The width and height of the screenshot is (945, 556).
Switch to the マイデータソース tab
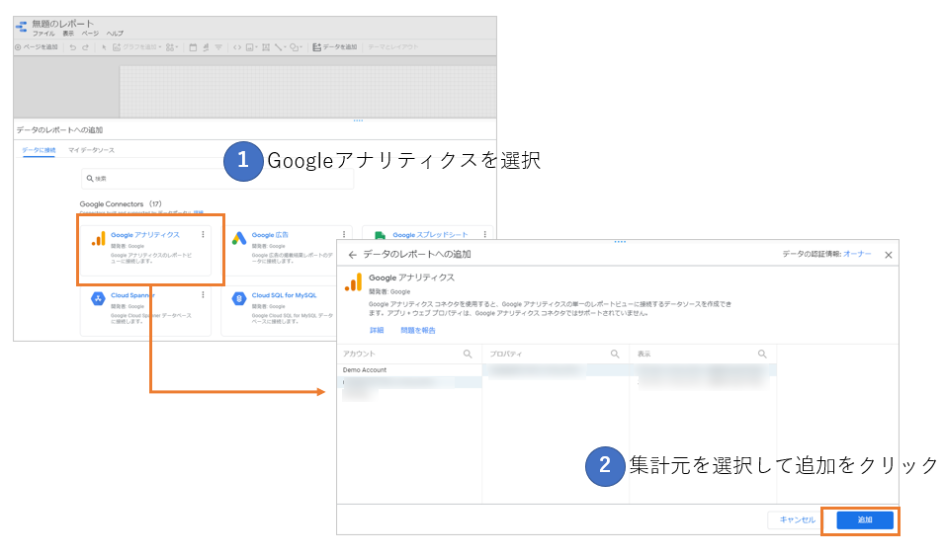(x=91, y=150)
